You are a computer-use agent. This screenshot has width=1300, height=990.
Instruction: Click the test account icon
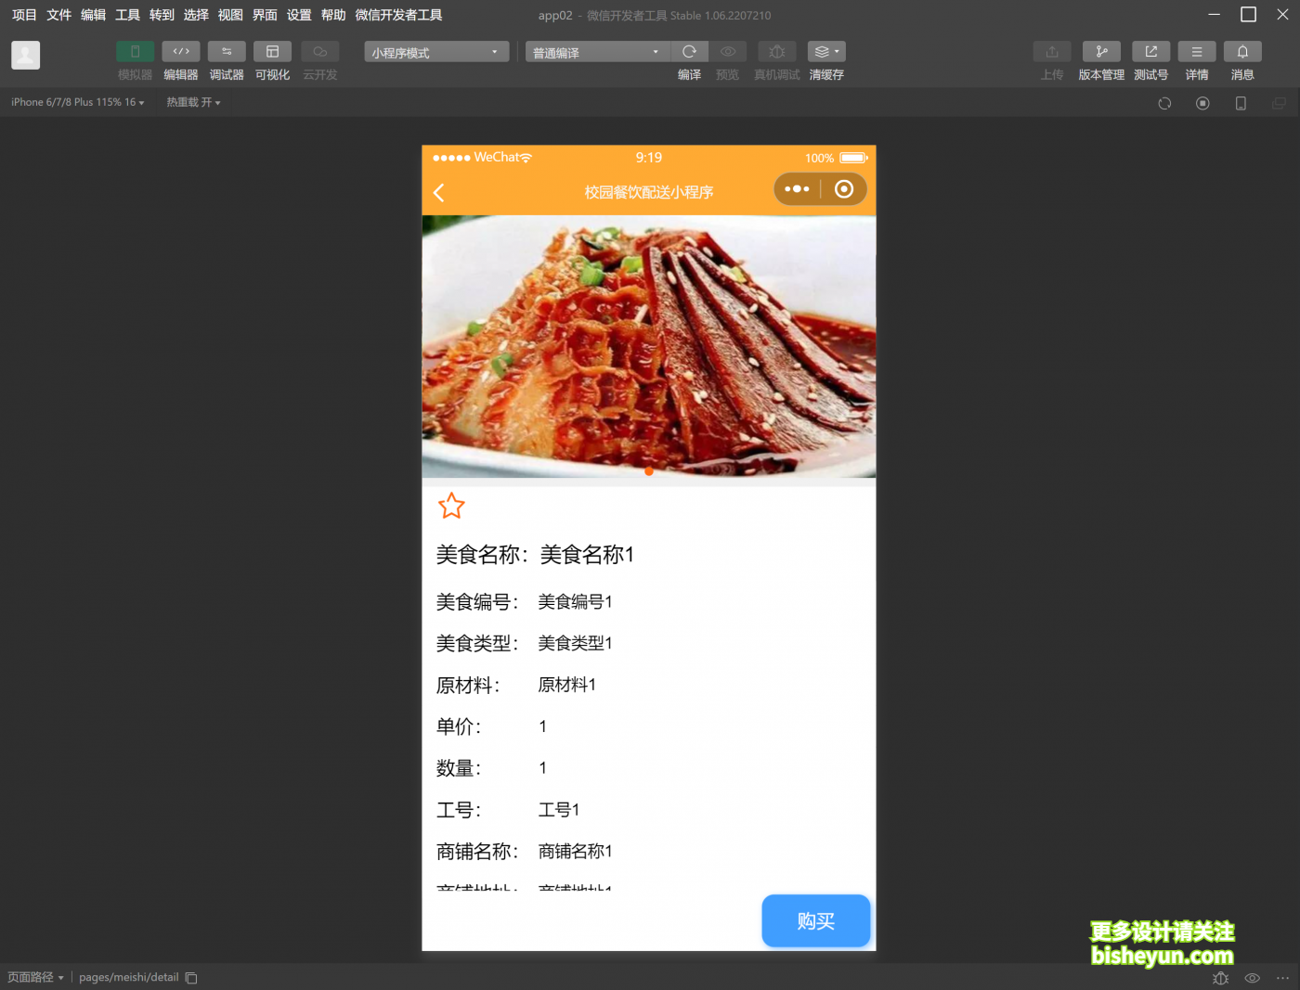[x=1150, y=52]
